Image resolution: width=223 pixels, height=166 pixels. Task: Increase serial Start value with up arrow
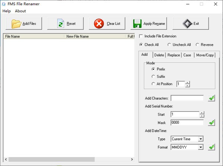coord(202,113)
